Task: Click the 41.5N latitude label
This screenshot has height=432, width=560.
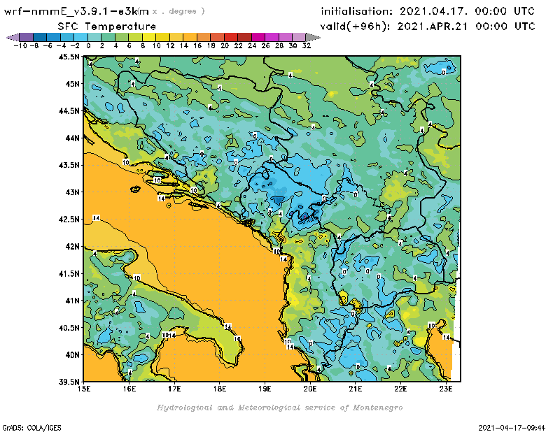Action: [x=69, y=273]
